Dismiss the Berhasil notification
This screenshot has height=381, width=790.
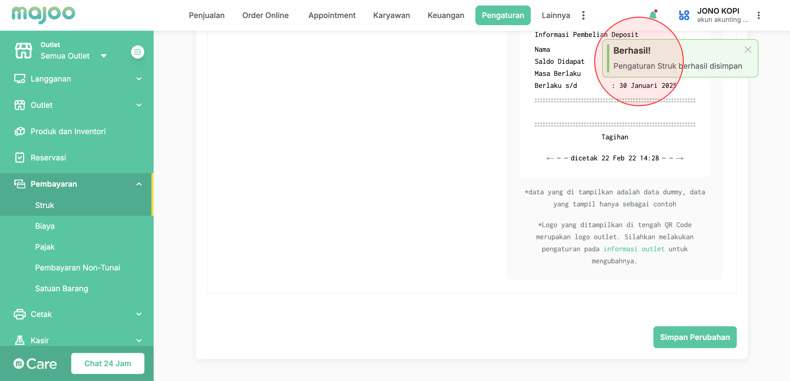click(x=748, y=50)
